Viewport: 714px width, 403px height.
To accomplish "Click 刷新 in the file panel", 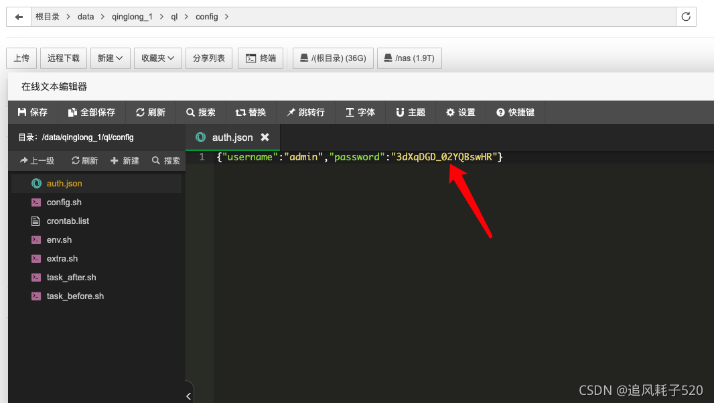I will pyautogui.click(x=84, y=160).
